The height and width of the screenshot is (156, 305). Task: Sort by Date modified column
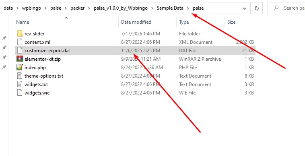coord(136,22)
